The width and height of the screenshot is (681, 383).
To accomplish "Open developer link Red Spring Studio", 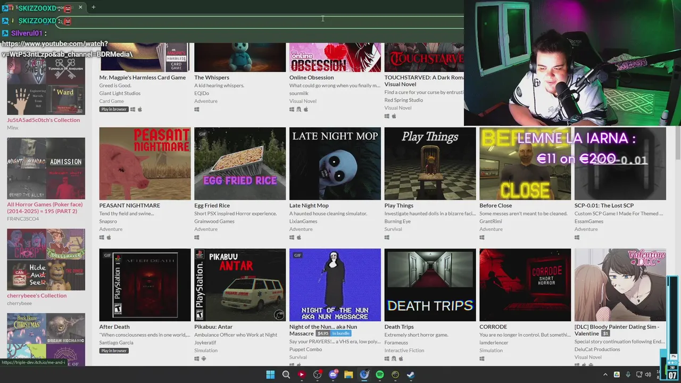I will point(404,100).
